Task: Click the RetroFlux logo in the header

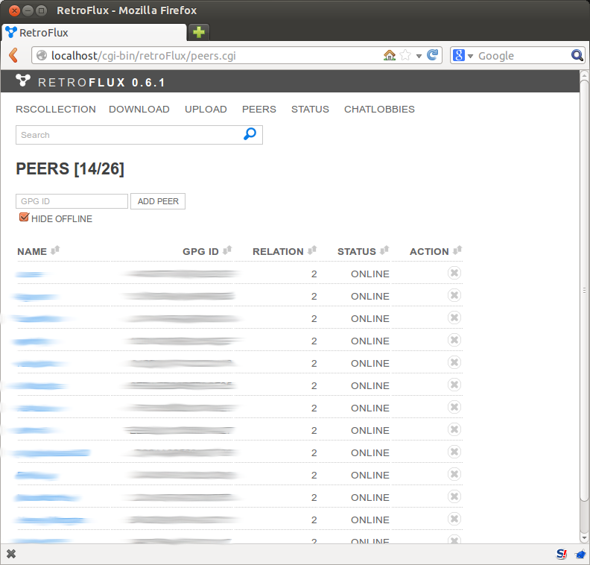Action: point(23,81)
